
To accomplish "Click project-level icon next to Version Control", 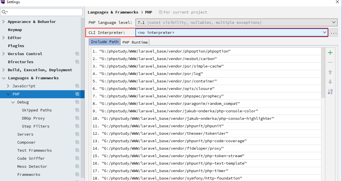I will [77, 54].
